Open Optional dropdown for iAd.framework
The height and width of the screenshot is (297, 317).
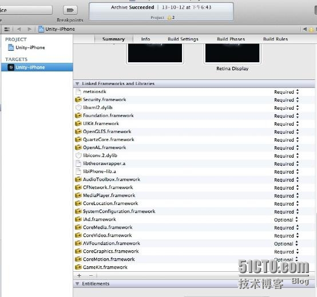tap(286, 220)
